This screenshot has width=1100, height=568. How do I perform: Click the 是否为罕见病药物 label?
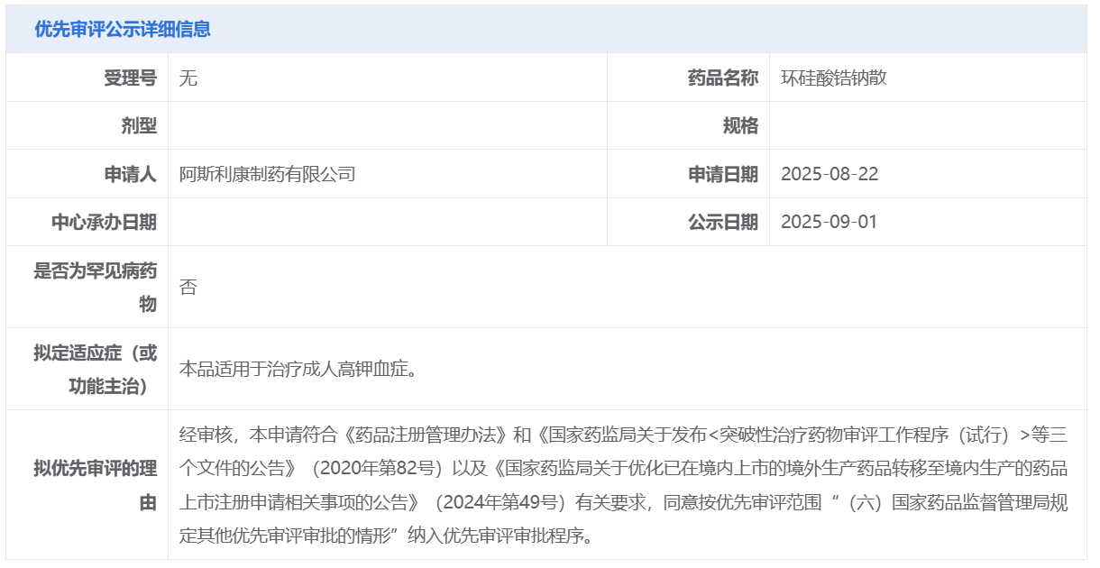(96, 288)
